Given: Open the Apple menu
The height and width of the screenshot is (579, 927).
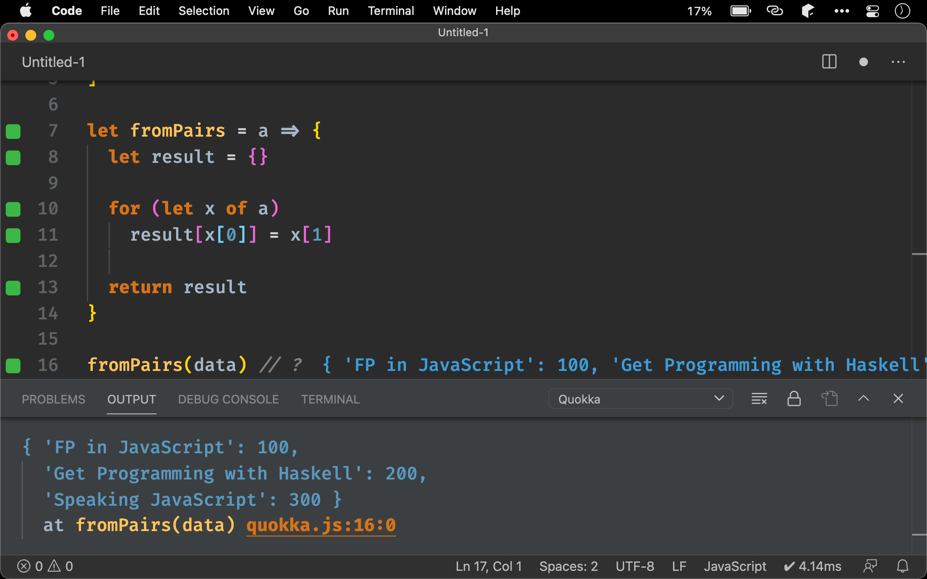Looking at the screenshot, I should [26, 10].
